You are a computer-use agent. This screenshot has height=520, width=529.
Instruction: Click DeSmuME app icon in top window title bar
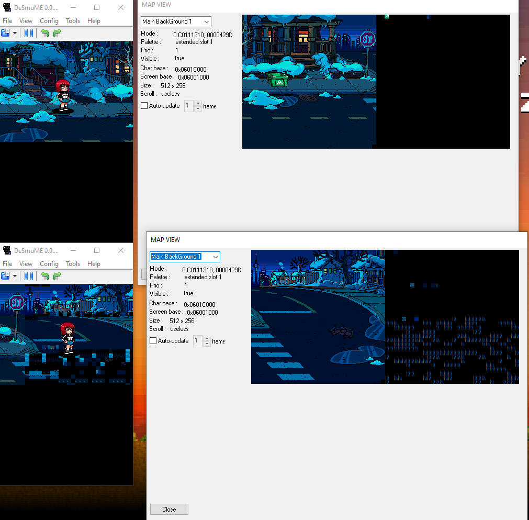click(x=7, y=7)
